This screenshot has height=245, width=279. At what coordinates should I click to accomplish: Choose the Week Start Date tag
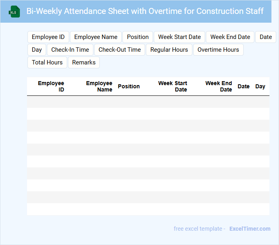point(179,37)
